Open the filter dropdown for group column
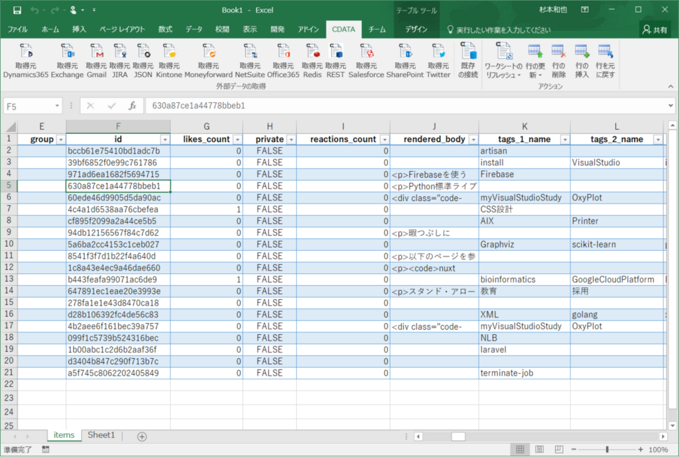Viewport: 679px width, 457px height. click(x=60, y=139)
